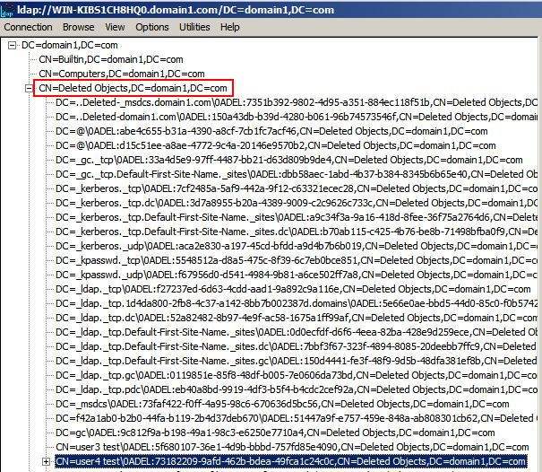The image size is (542, 472).
Task: Select _kerberos._tcp.Default-First-Site-Name._sites.dc entry
Action: coord(297,232)
